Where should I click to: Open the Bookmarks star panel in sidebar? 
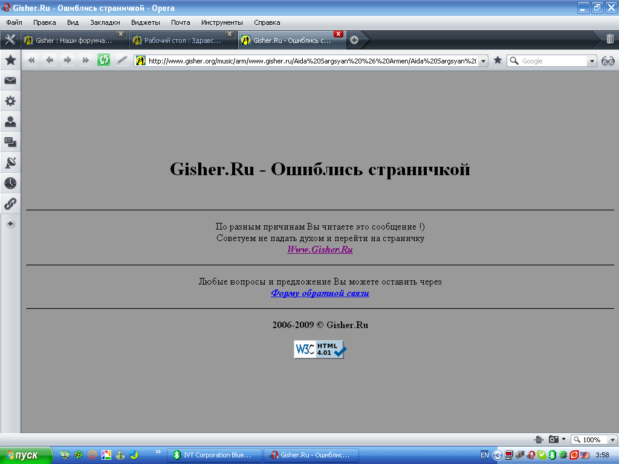[x=10, y=60]
